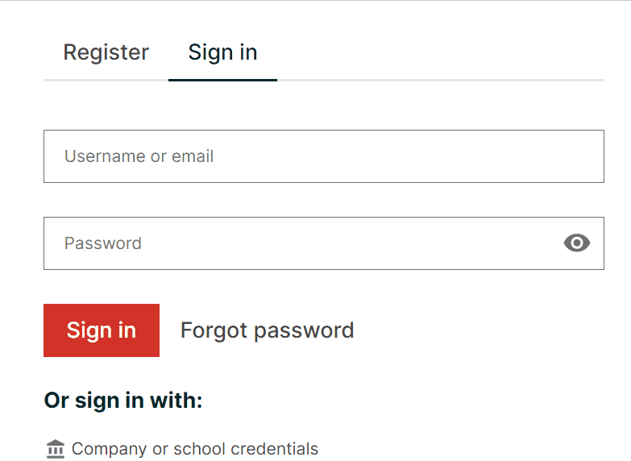631x461 pixels.
Task: Reset credentials via Forgot password
Action: 267,330
